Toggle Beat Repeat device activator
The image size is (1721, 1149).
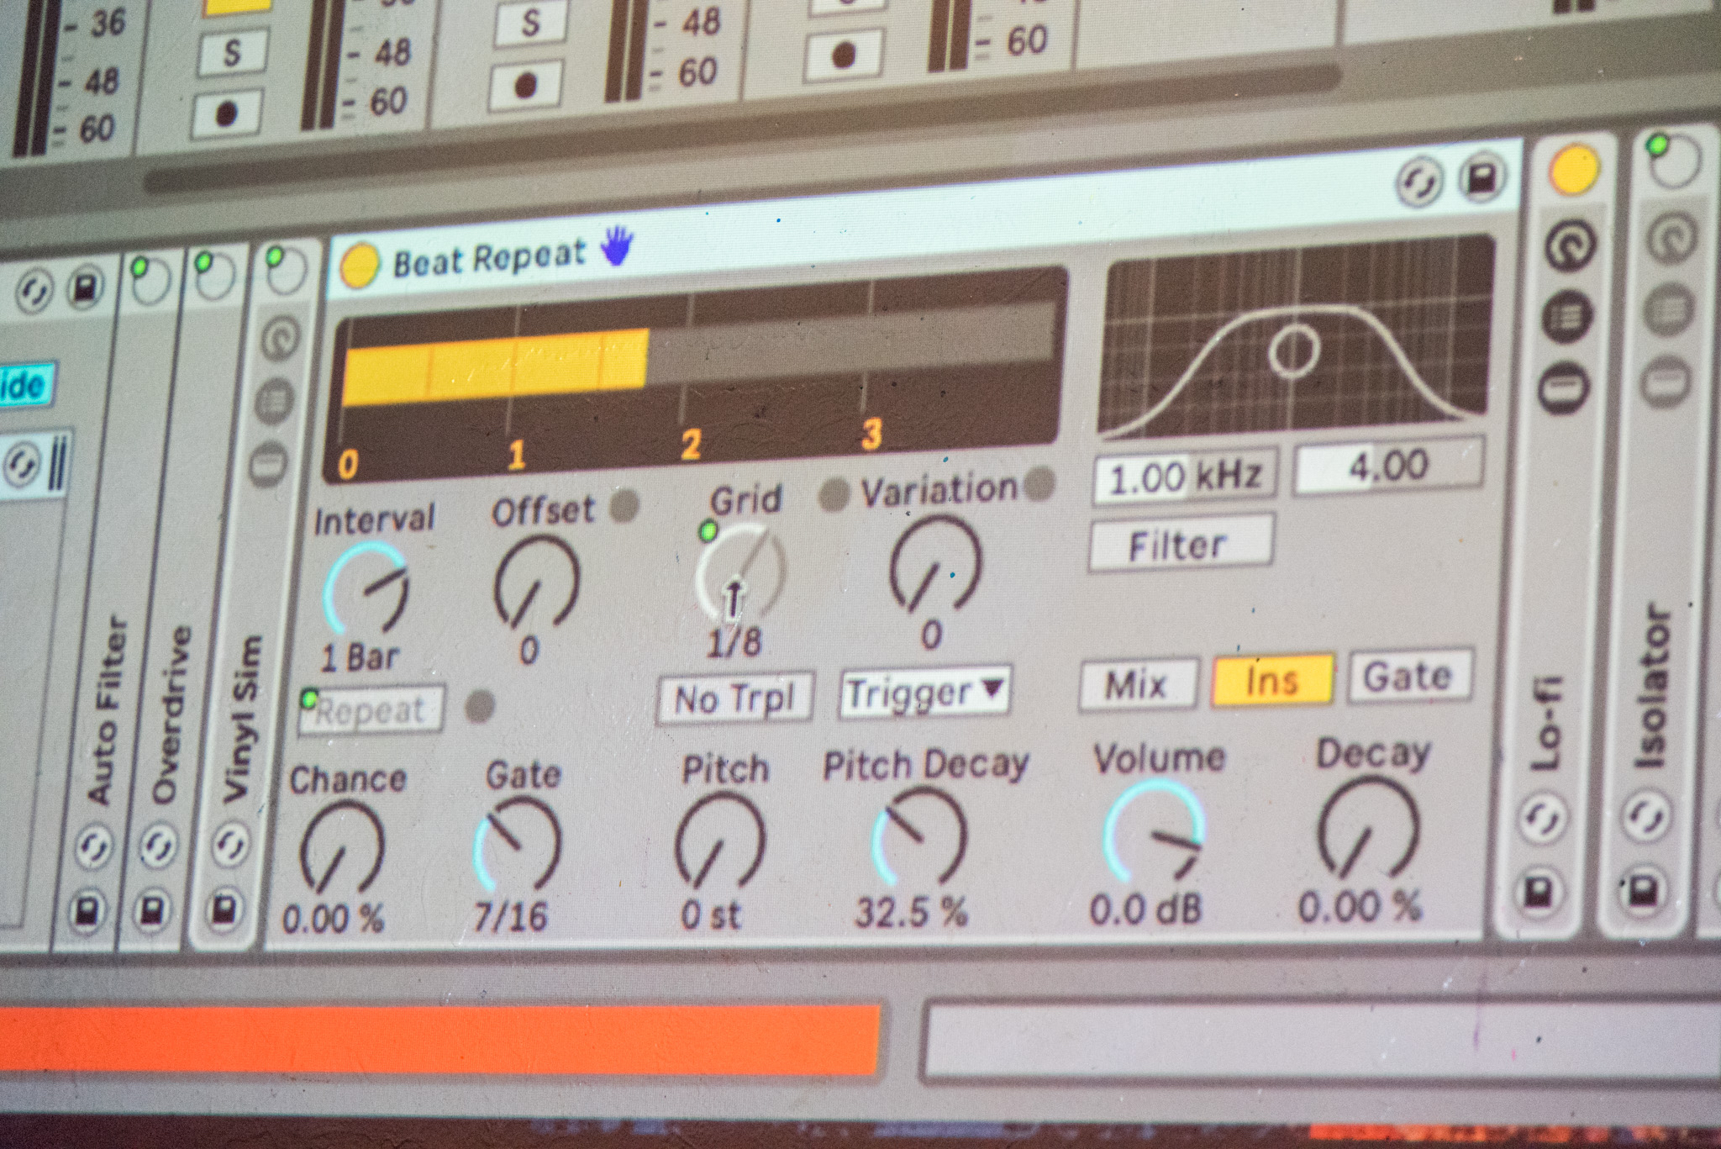[x=359, y=266]
